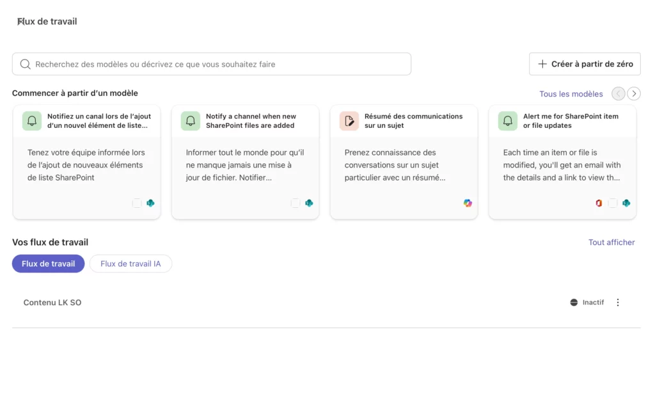Select the Copilot icon on the Résumé card
Image resolution: width=655 pixels, height=396 pixels.
pos(468,203)
